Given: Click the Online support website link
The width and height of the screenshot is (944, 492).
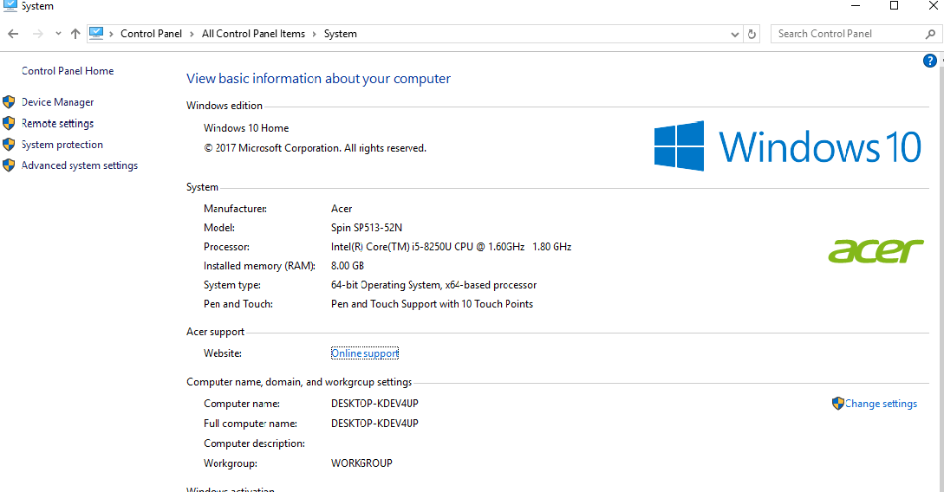Looking at the screenshot, I should (365, 353).
